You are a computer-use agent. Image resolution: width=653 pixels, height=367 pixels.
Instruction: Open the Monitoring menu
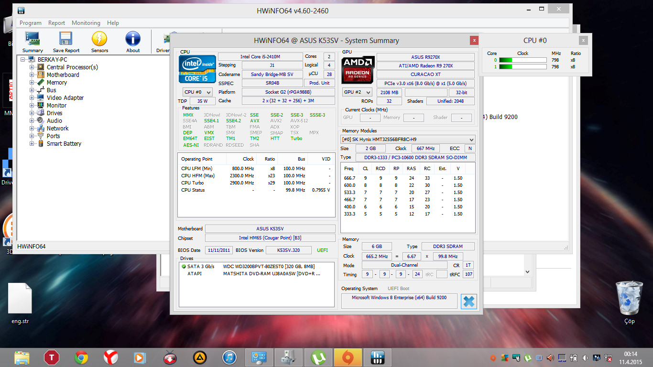click(86, 23)
